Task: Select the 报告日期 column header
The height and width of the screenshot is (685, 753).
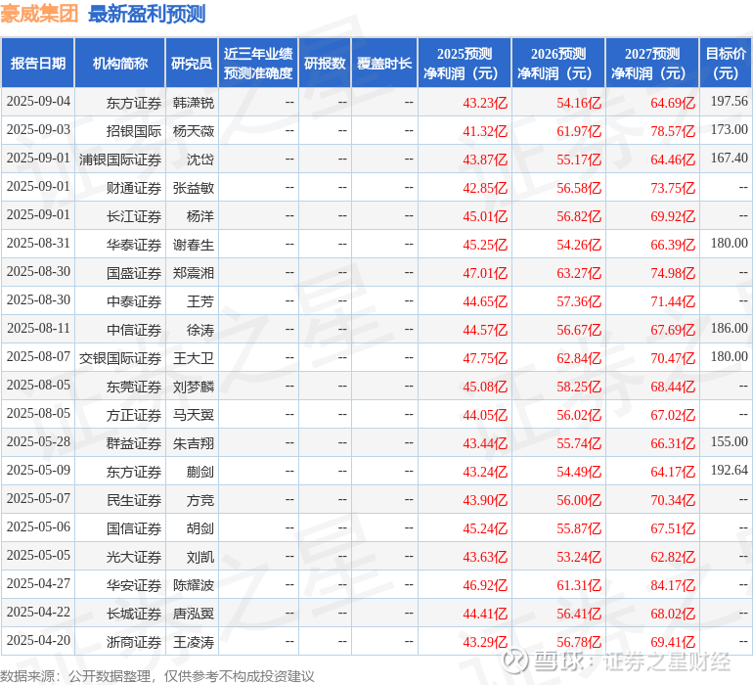Action: pos(38,63)
